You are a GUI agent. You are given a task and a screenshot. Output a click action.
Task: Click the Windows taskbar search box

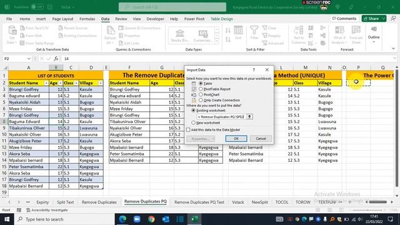(64, 219)
